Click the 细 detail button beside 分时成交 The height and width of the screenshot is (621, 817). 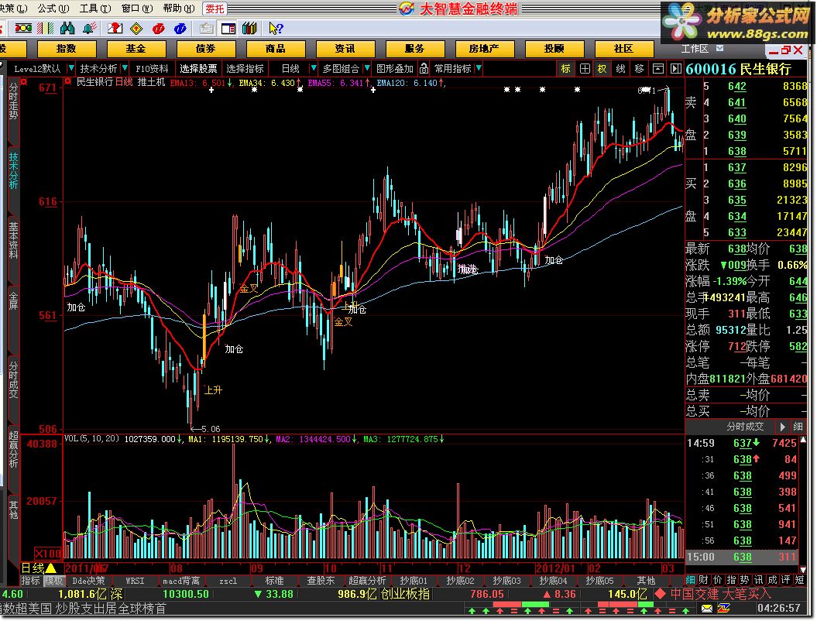point(798,427)
